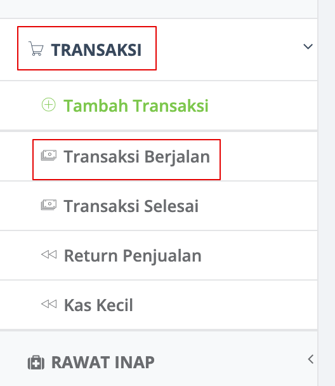
Task: Click the rewind icon beside Kas Kecil
Action: [x=49, y=303]
